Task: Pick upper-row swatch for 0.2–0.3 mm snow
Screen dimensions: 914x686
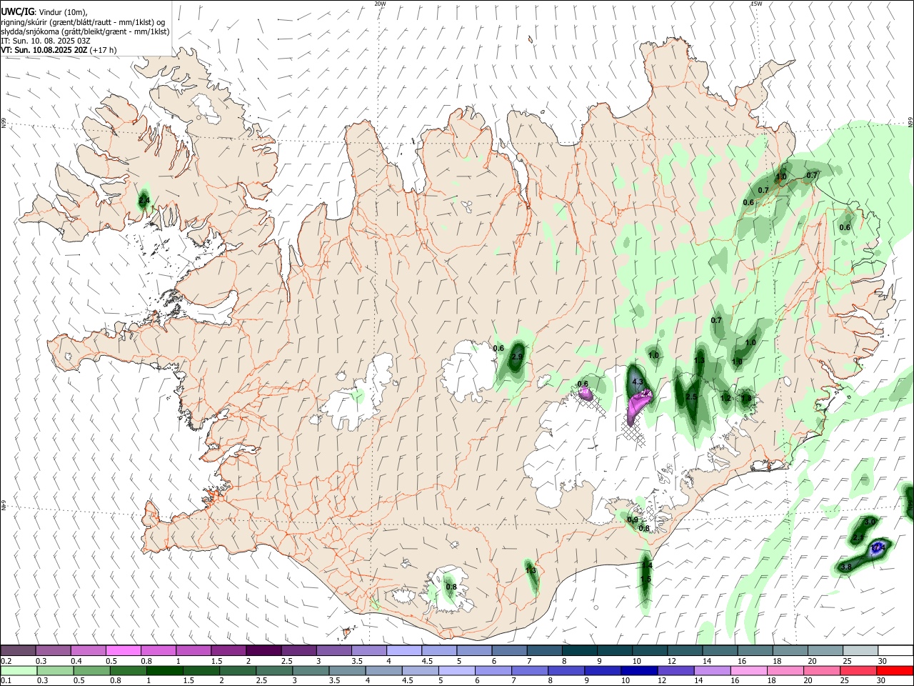Action: point(18,650)
